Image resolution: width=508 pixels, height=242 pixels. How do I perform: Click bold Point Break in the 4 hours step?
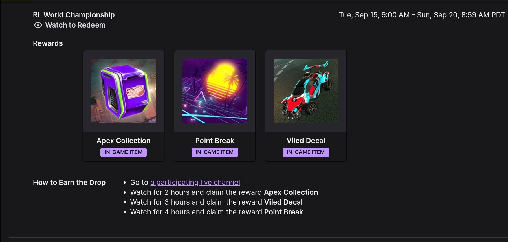click(x=284, y=212)
